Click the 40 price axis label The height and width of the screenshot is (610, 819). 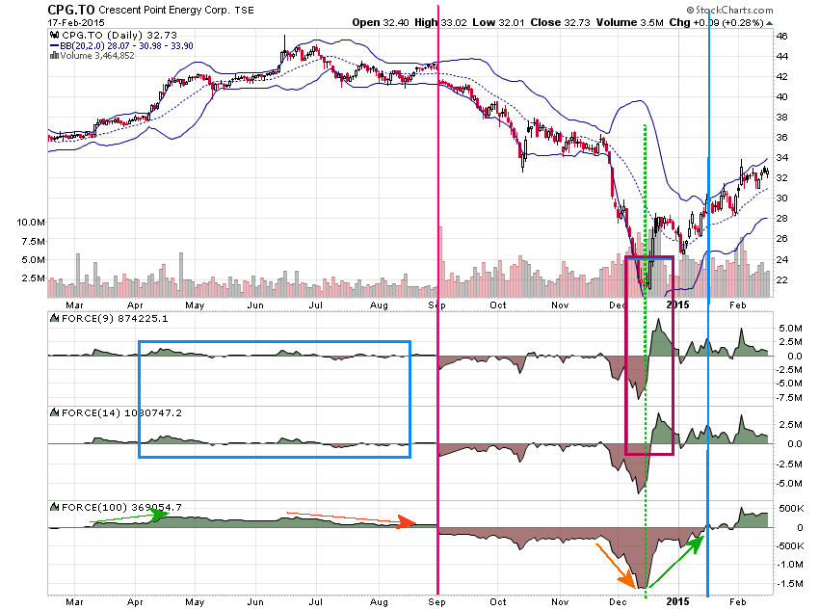tap(782, 97)
